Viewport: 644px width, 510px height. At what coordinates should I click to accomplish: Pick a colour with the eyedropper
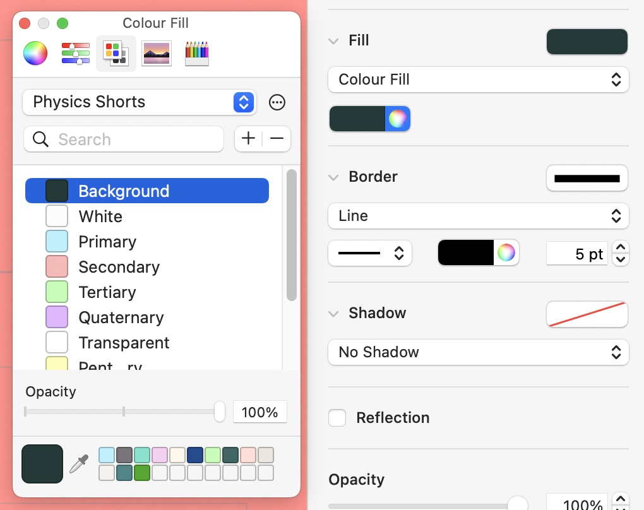(x=79, y=464)
